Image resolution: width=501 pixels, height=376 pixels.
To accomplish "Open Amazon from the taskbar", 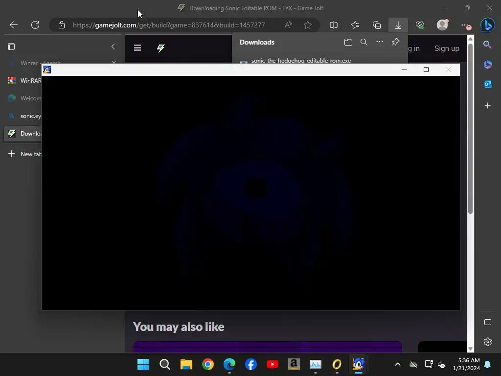I will [294, 364].
